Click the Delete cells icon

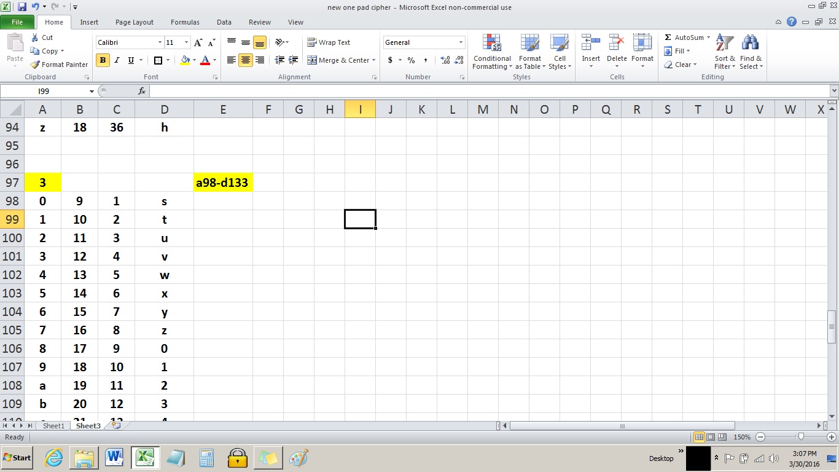pos(617,43)
